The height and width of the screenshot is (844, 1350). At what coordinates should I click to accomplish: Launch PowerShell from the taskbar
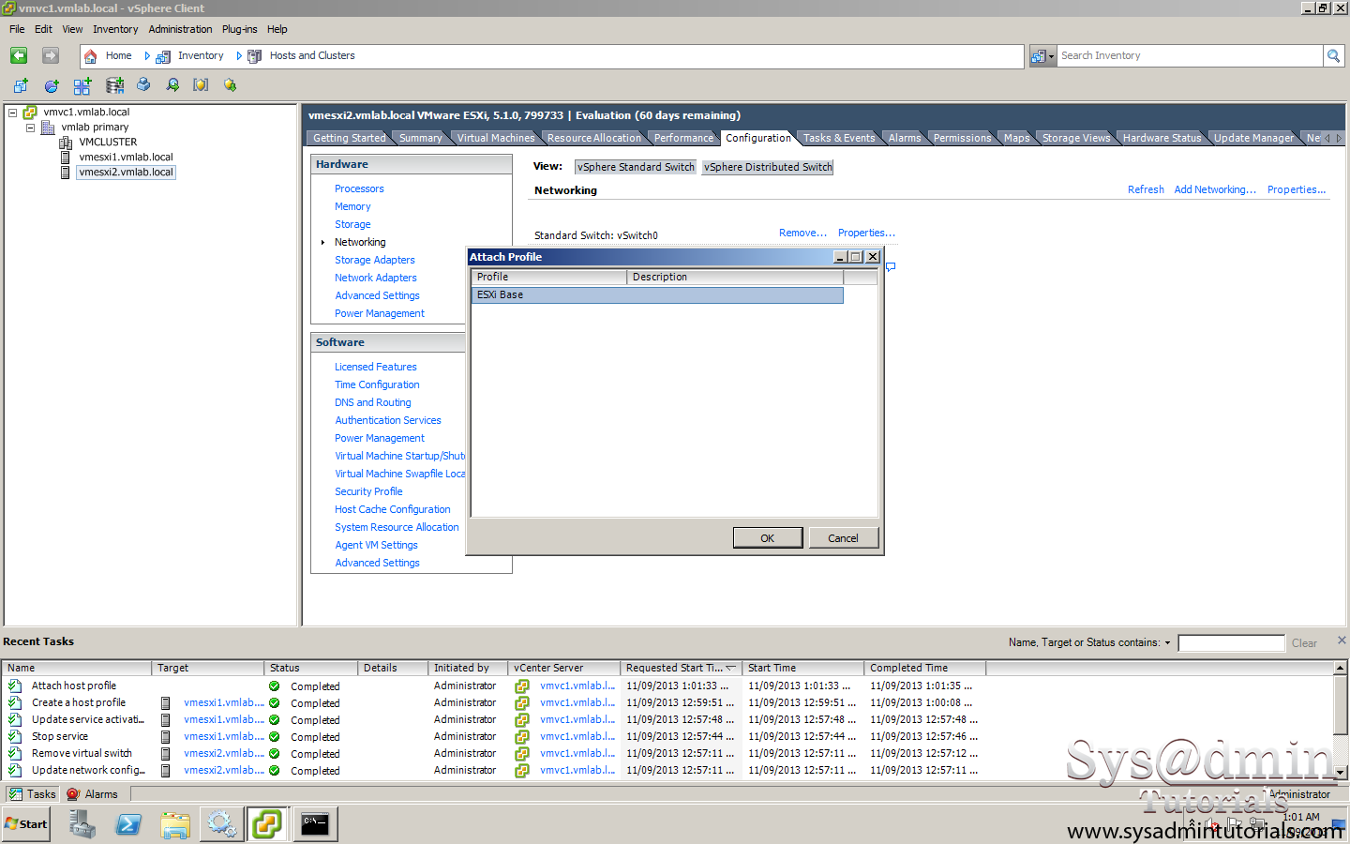[128, 824]
